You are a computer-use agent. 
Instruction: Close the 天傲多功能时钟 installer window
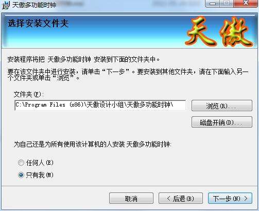click(246, 4)
